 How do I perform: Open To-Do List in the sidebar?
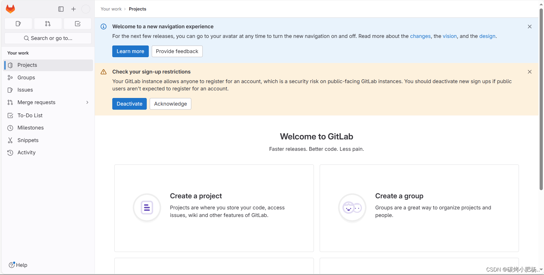48,115
